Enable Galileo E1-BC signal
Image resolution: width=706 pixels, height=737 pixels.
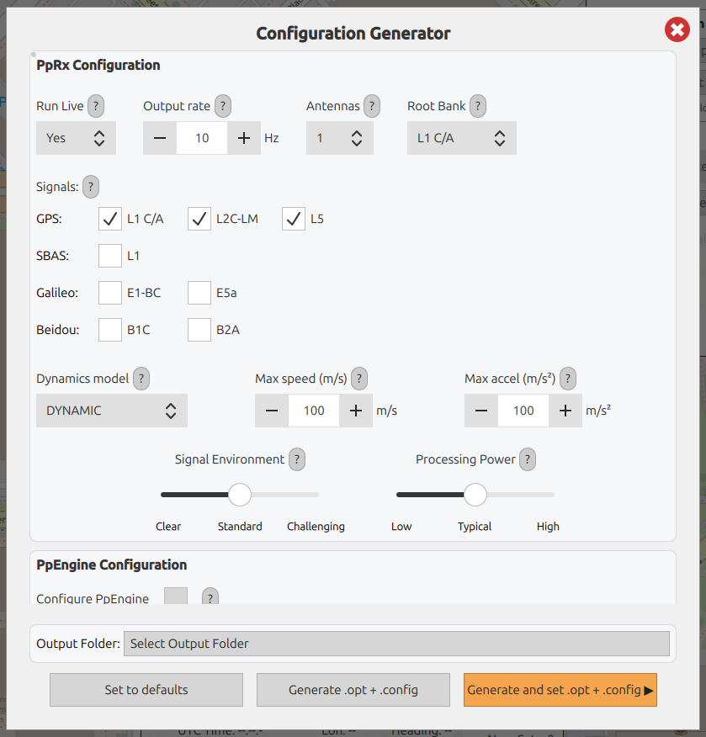tap(110, 294)
